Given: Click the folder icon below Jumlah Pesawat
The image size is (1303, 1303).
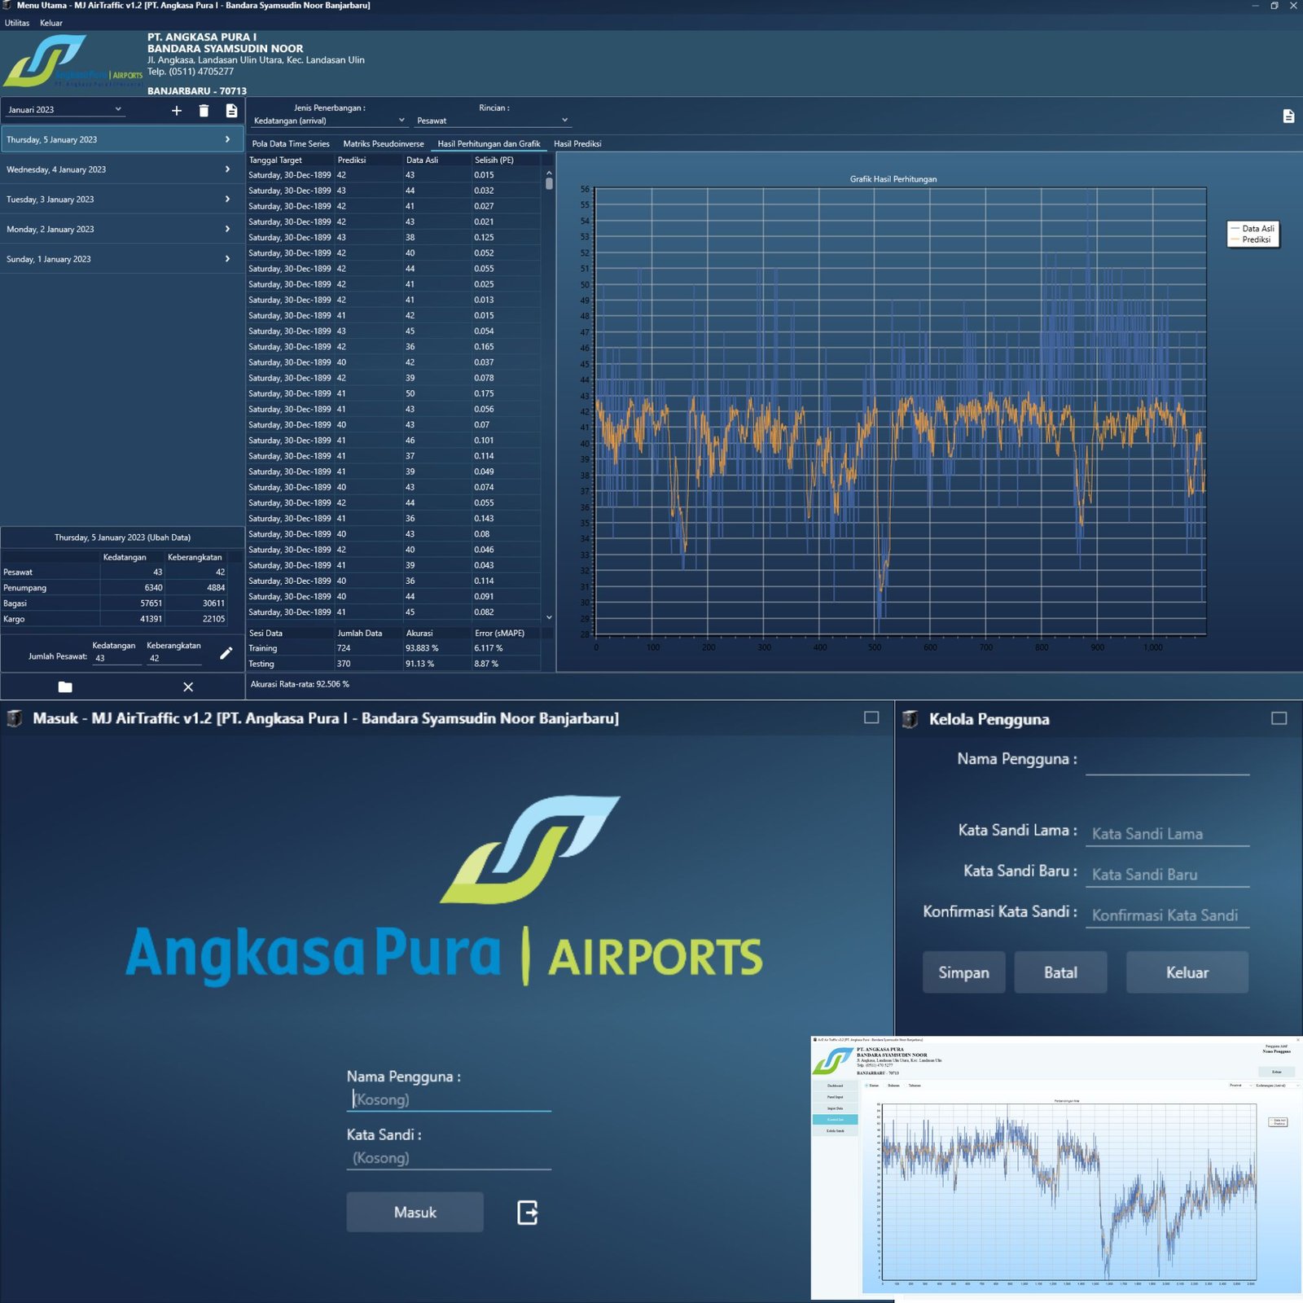Looking at the screenshot, I should [x=65, y=687].
